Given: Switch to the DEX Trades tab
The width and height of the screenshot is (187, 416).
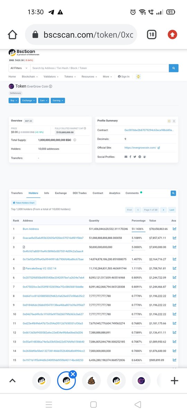Looking at the screenshot, I should click(x=80, y=193).
